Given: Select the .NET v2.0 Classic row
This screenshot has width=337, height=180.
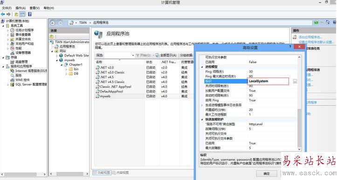Looking at the screenshot, I should coord(144,72).
